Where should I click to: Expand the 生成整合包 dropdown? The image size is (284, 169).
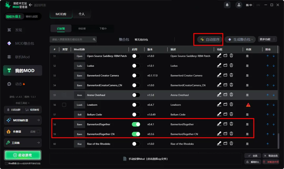click(240, 39)
